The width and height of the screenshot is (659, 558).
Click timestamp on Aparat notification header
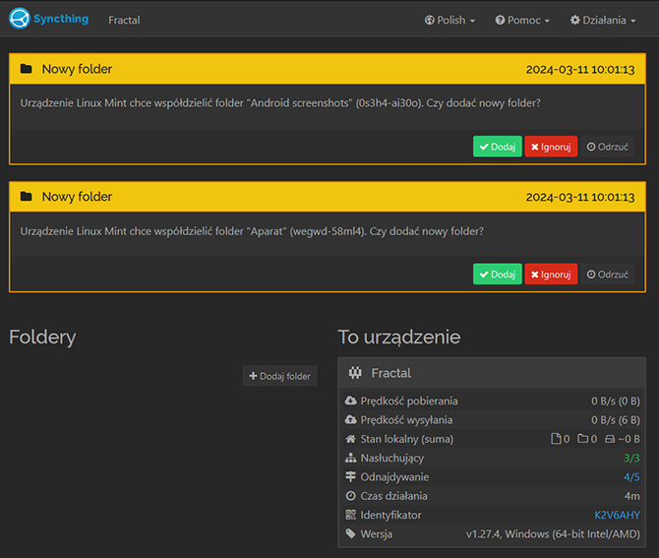pos(580,197)
